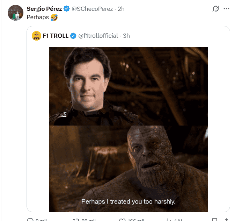This screenshot has height=221, width=235.
Task: Toggle the bookmark icon on the tweet
Action: click(x=215, y=220)
